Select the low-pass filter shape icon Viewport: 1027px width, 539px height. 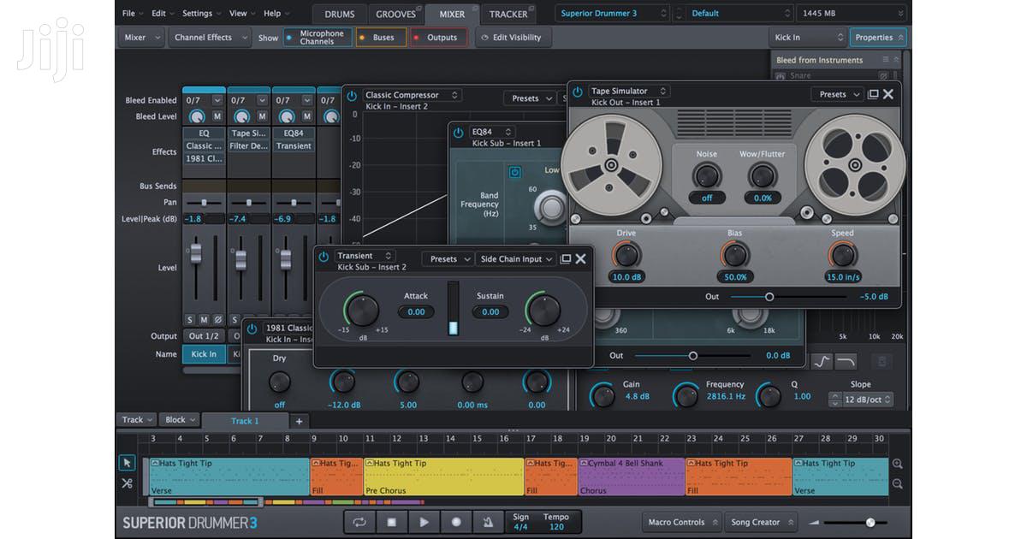tap(846, 361)
